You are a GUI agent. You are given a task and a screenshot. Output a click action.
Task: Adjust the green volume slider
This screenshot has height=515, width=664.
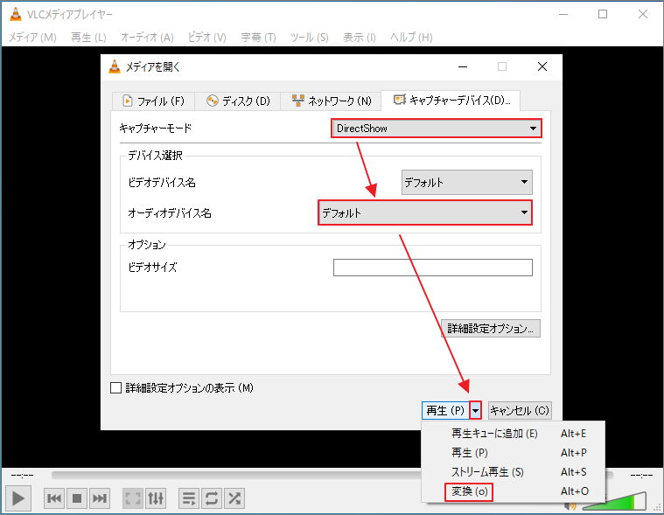point(614,501)
